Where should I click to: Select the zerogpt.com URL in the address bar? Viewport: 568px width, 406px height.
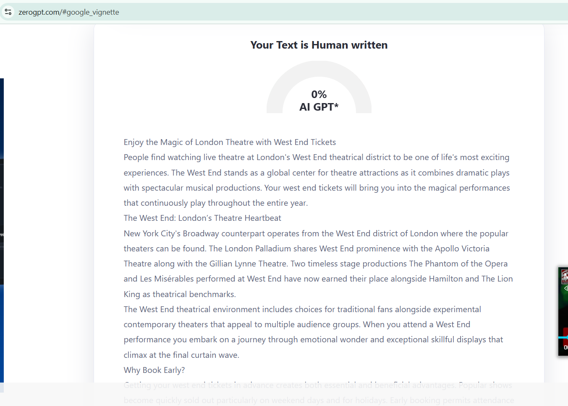click(69, 12)
